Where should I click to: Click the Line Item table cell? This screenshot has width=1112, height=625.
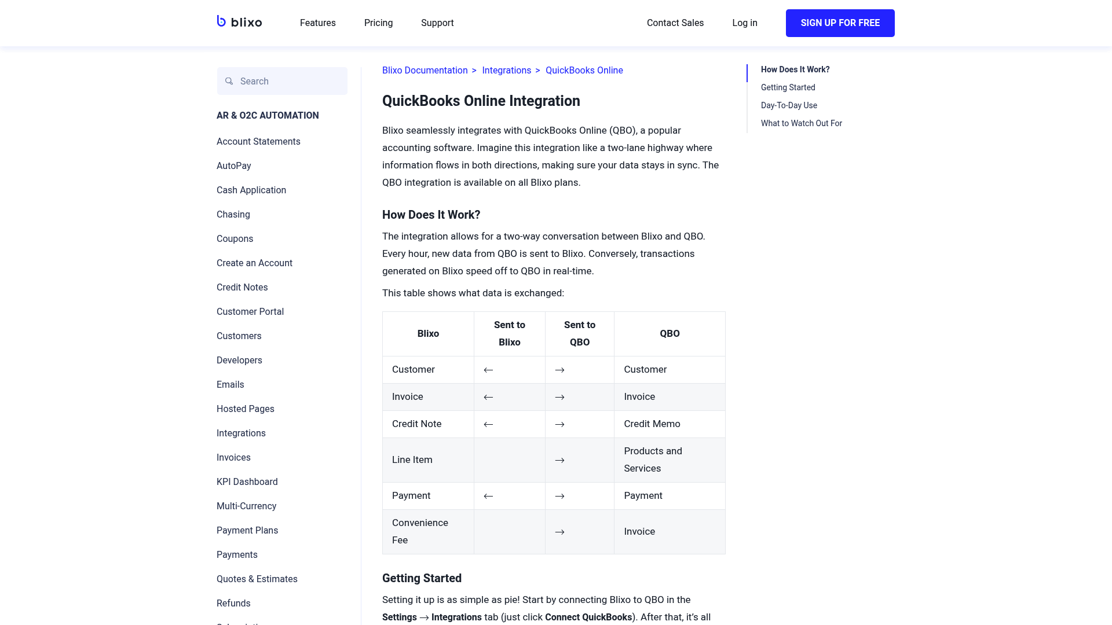[428, 460]
